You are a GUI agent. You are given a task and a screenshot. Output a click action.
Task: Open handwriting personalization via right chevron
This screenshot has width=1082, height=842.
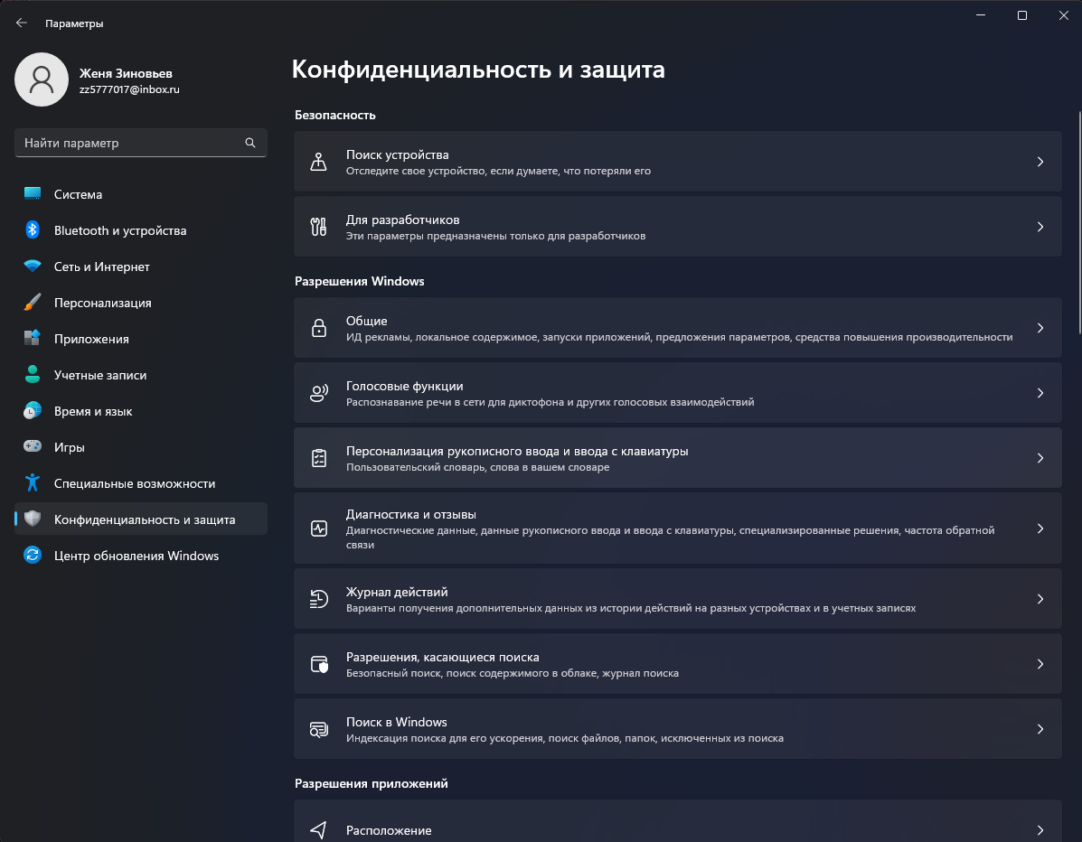[x=1040, y=458]
